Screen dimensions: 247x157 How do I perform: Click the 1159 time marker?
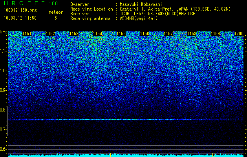click(216, 34)
